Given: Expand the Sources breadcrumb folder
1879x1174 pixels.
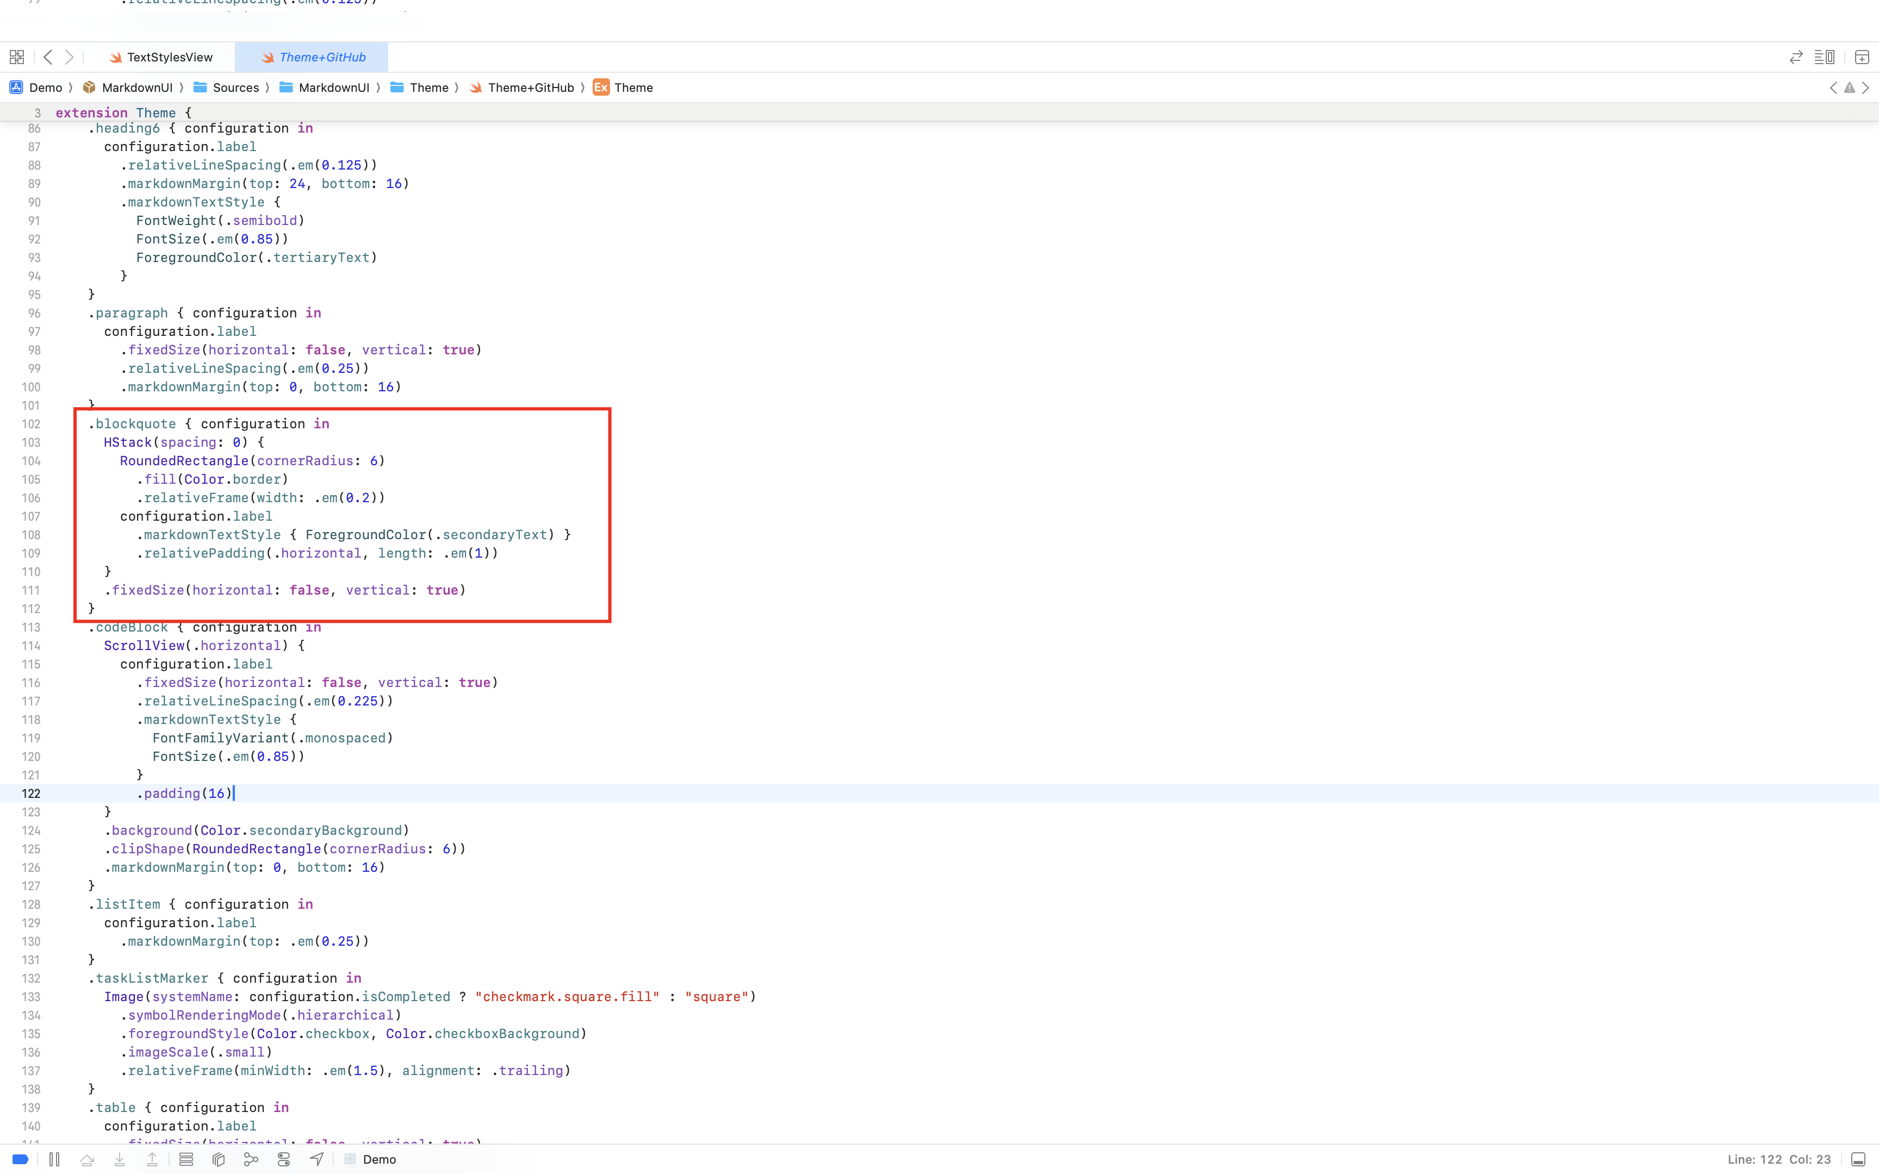Looking at the screenshot, I should coord(235,88).
